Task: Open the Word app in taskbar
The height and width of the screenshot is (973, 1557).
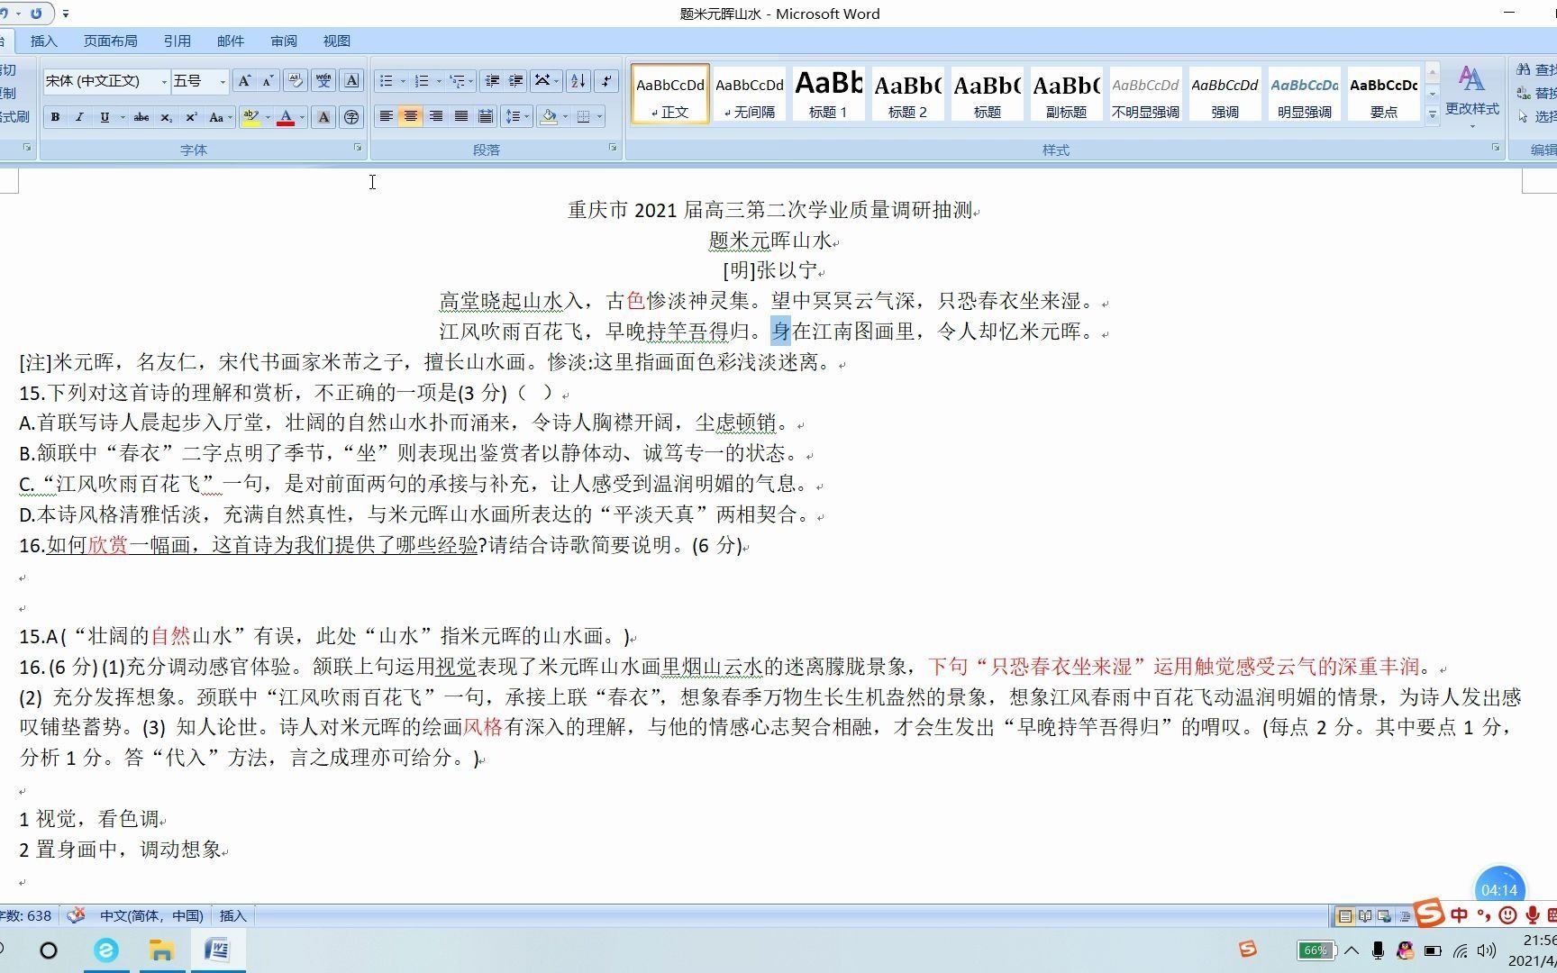Action: click(217, 950)
